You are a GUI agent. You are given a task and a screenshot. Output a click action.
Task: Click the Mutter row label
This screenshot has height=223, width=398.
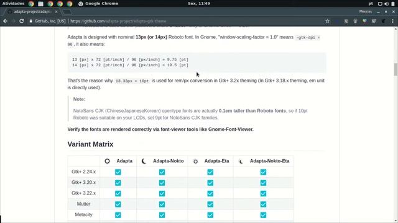pyautogui.click(x=83, y=204)
